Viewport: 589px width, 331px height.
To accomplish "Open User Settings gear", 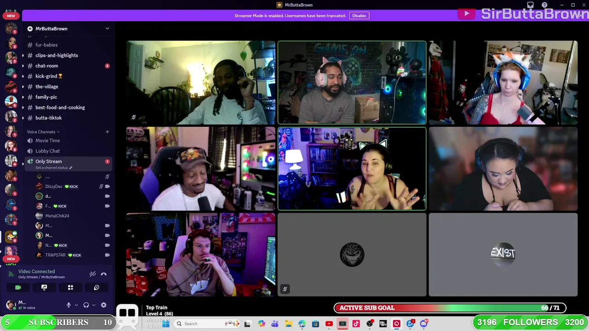I will click(104, 305).
